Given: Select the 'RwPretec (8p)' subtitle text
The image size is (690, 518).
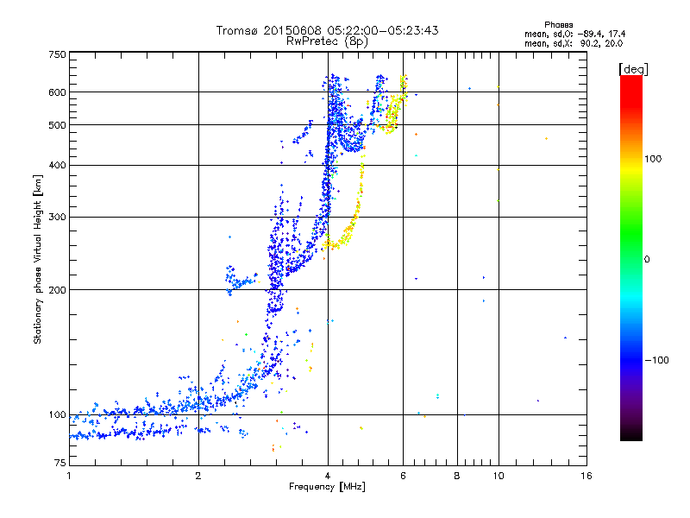Looking at the screenshot, I should coord(327,41).
